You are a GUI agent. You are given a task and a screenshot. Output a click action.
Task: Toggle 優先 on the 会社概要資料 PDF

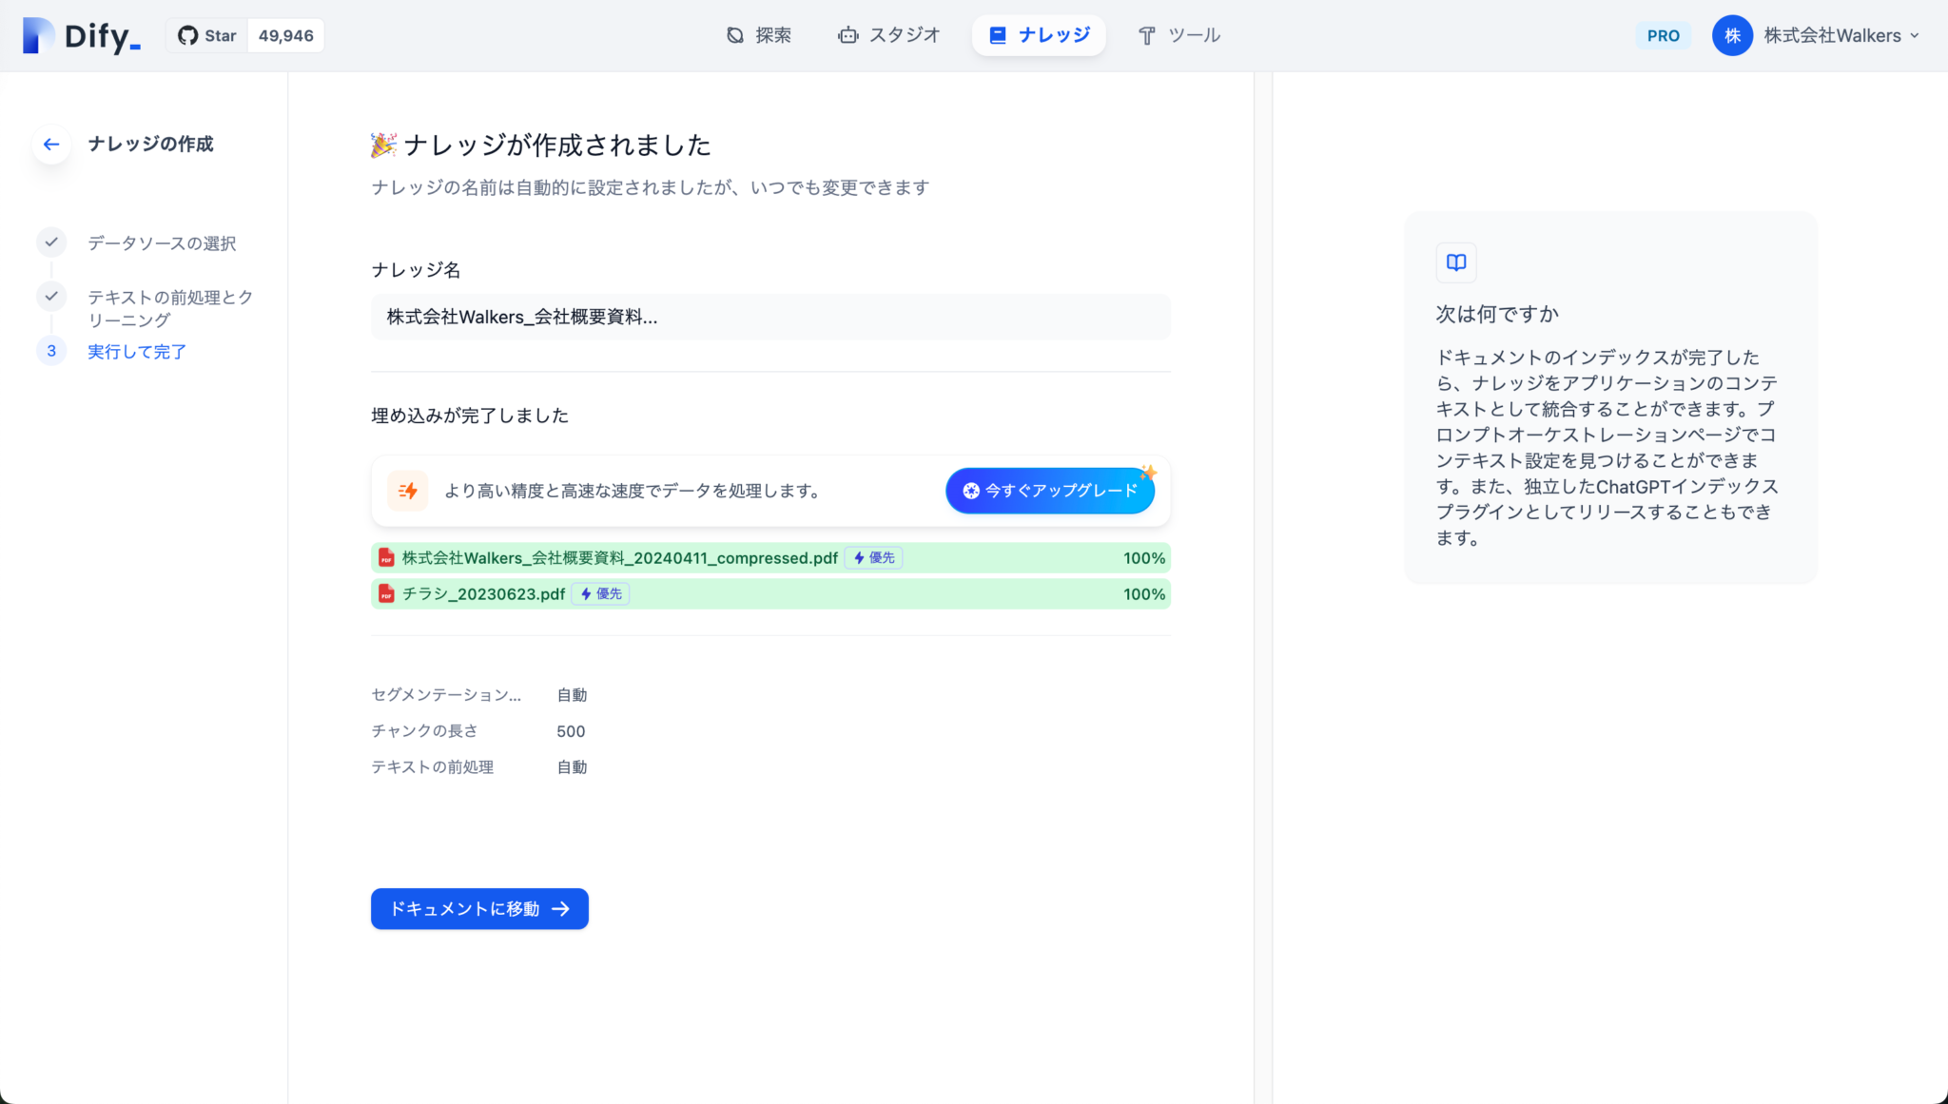click(873, 558)
